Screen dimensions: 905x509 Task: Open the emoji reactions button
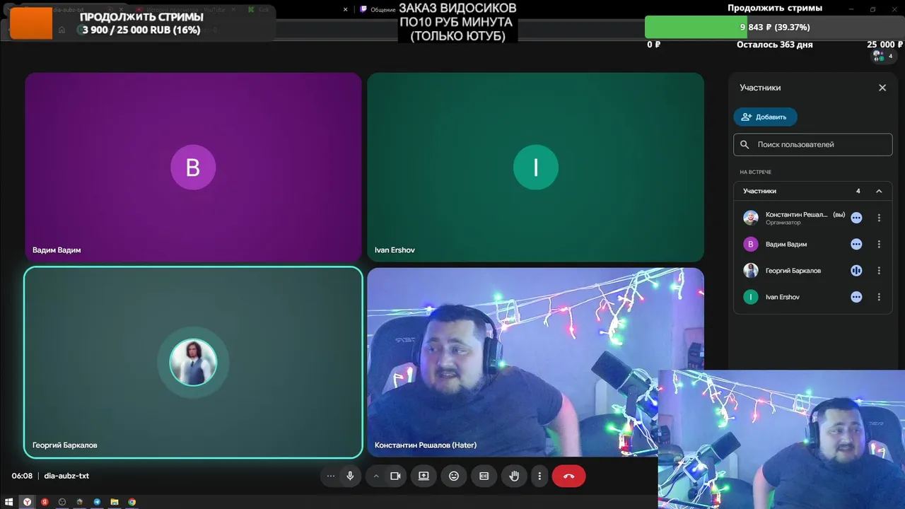454,476
